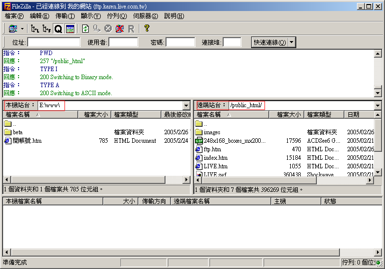Click the remote file list scroll up arrow

377,115
